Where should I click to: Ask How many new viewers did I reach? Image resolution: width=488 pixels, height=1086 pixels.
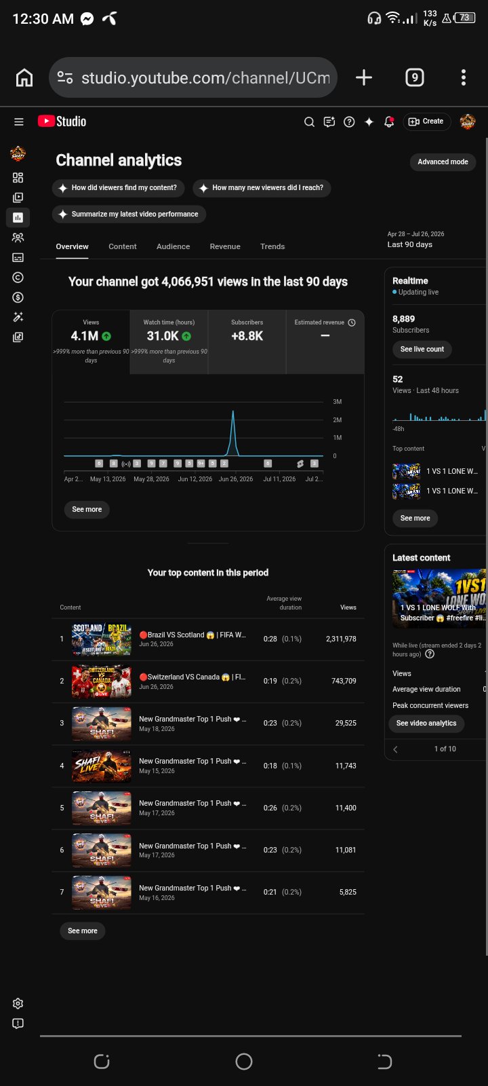(261, 188)
